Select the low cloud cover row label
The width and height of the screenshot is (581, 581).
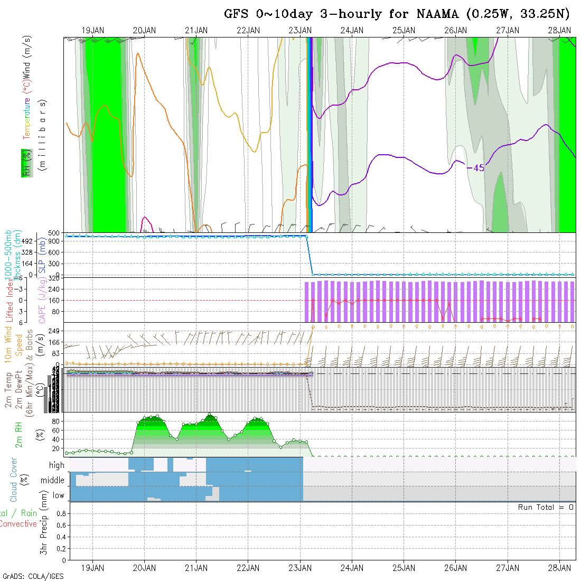(x=58, y=495)
